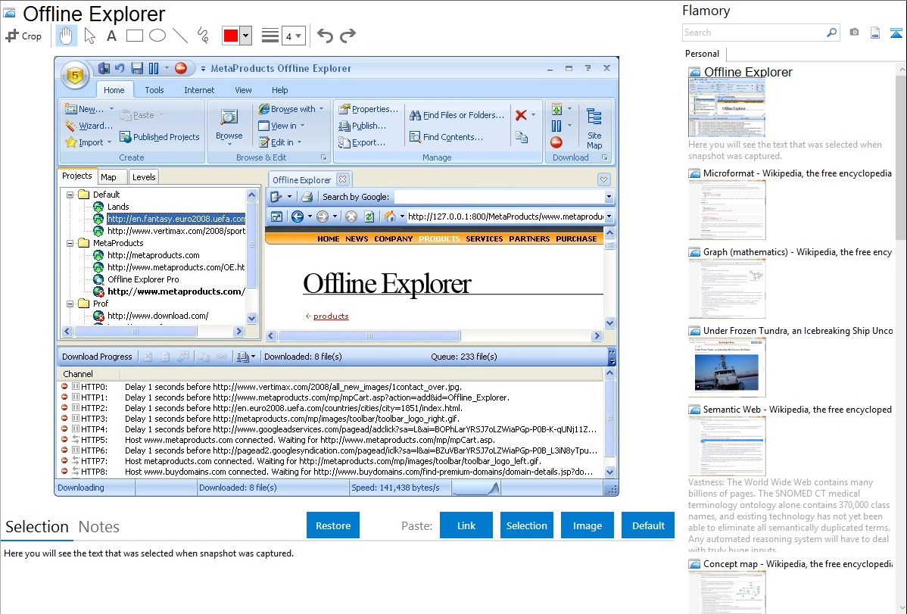Click in the Flamory search field
The image size is (907, 614).
tap(753, 33)
